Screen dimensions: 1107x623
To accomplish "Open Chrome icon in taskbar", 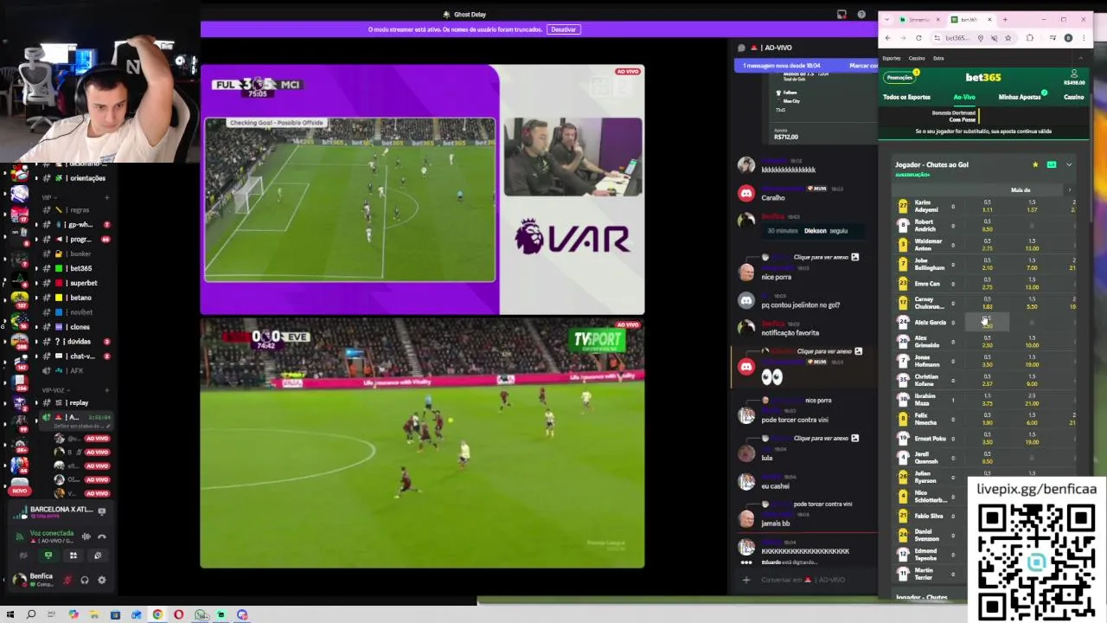I will point(157,614).
